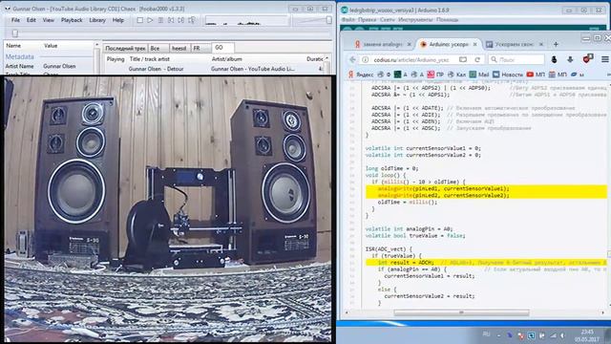Viewport: 611px width, 344px height.
Task: Open the foobar2000 Playback menu
Action: pyautogui.click(x=72, y=20)
